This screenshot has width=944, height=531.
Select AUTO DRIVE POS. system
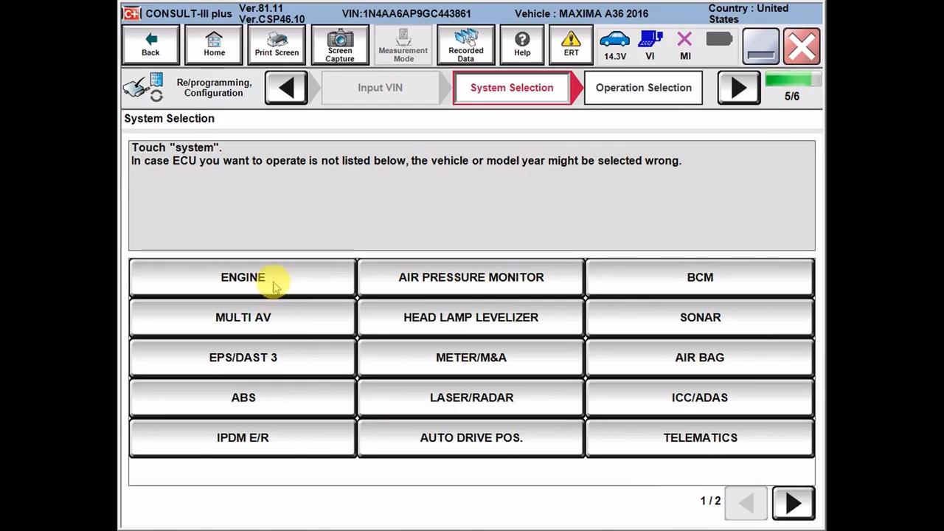click(471, 438)
